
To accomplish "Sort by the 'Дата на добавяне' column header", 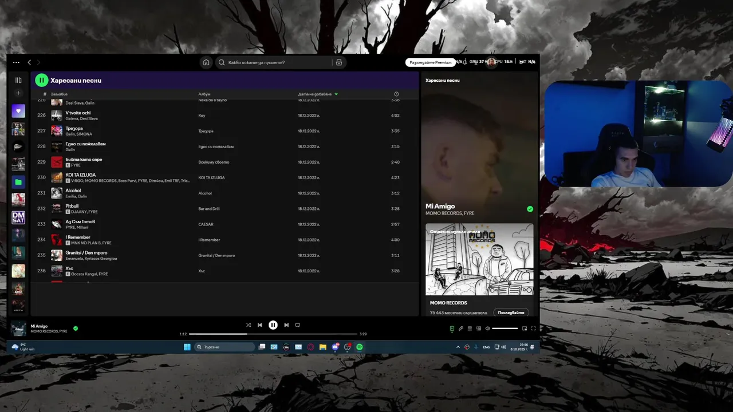I will point(315,94).
